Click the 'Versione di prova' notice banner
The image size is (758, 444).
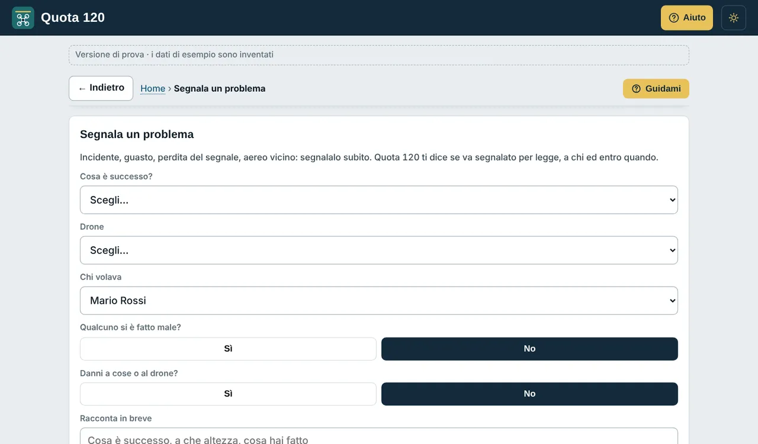pyautogui.click(x=379, y=55)
